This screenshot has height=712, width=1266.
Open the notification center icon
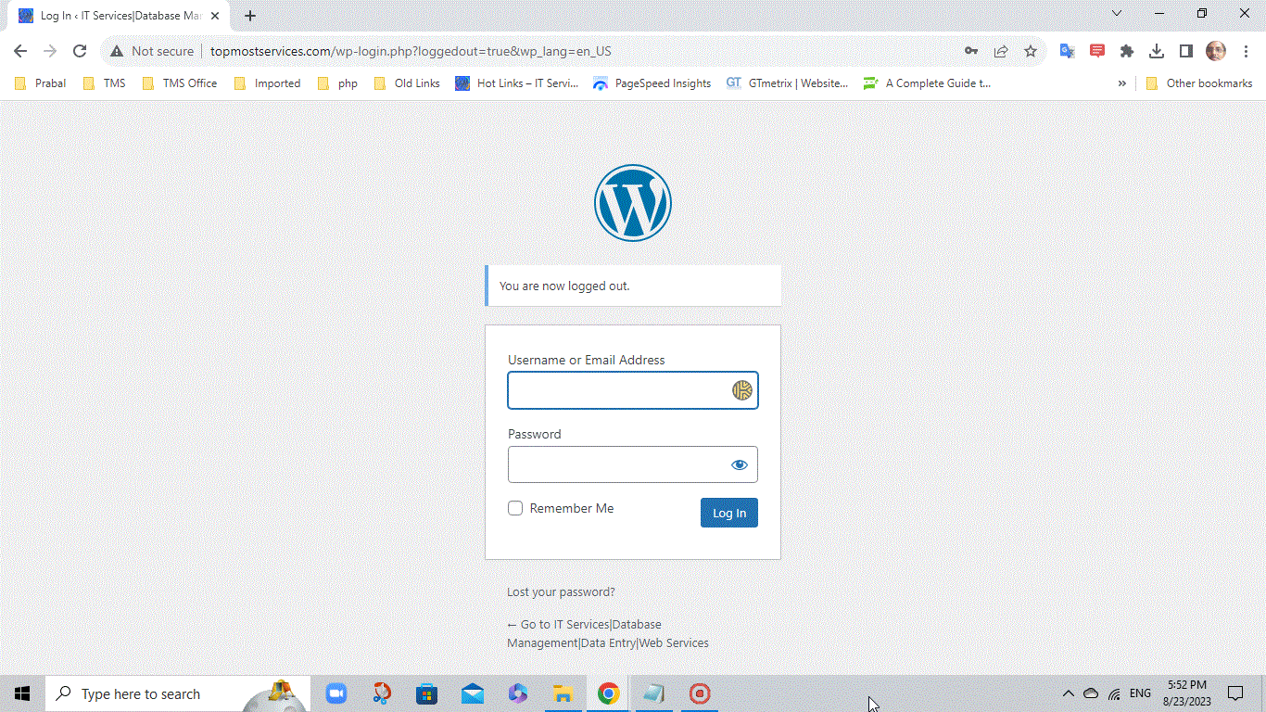click(x=1235, y=693)
